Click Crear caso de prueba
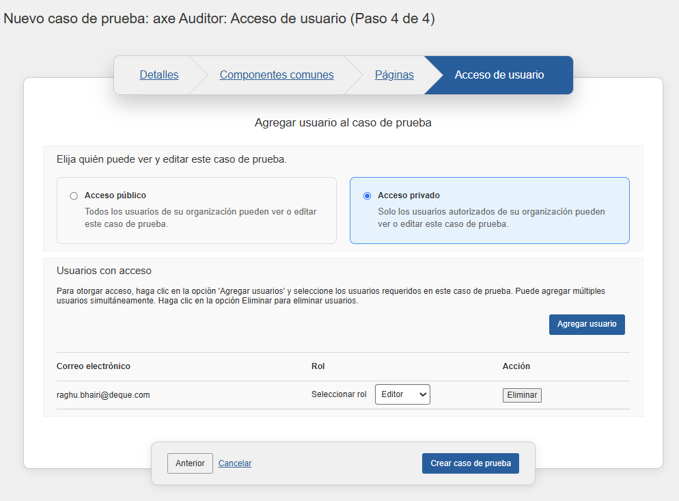 coord(471,463)
